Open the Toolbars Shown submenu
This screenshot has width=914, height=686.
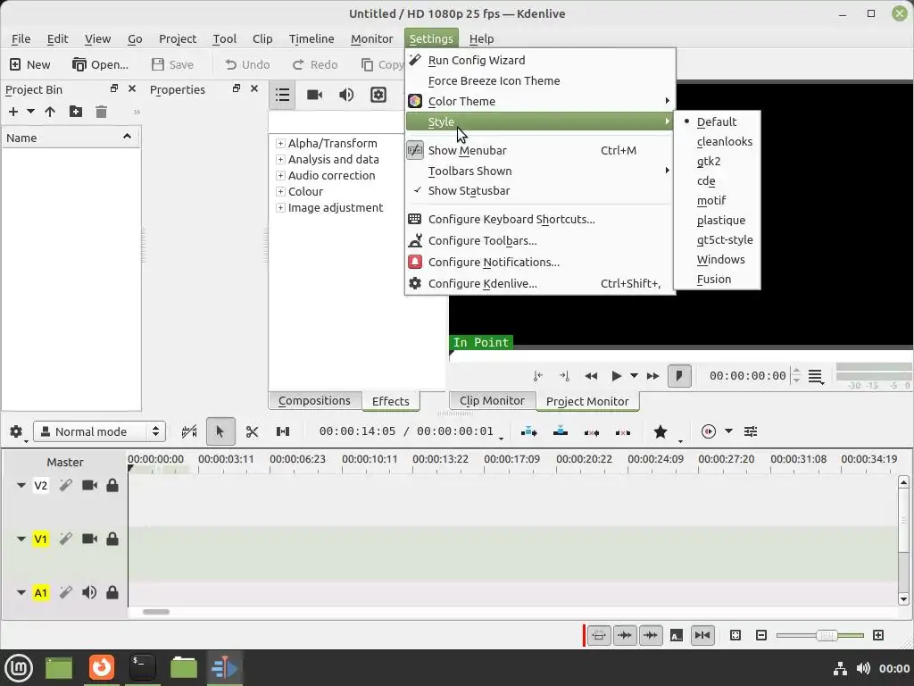[540, 171]
